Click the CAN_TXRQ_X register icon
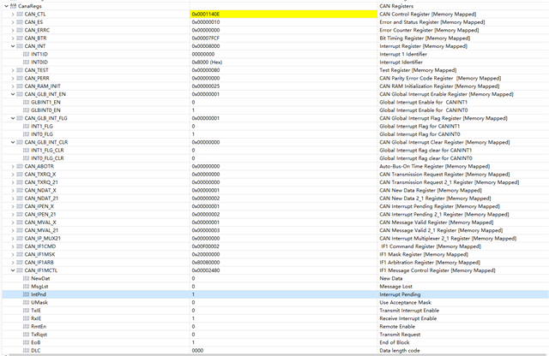 [x=20, y=175]
